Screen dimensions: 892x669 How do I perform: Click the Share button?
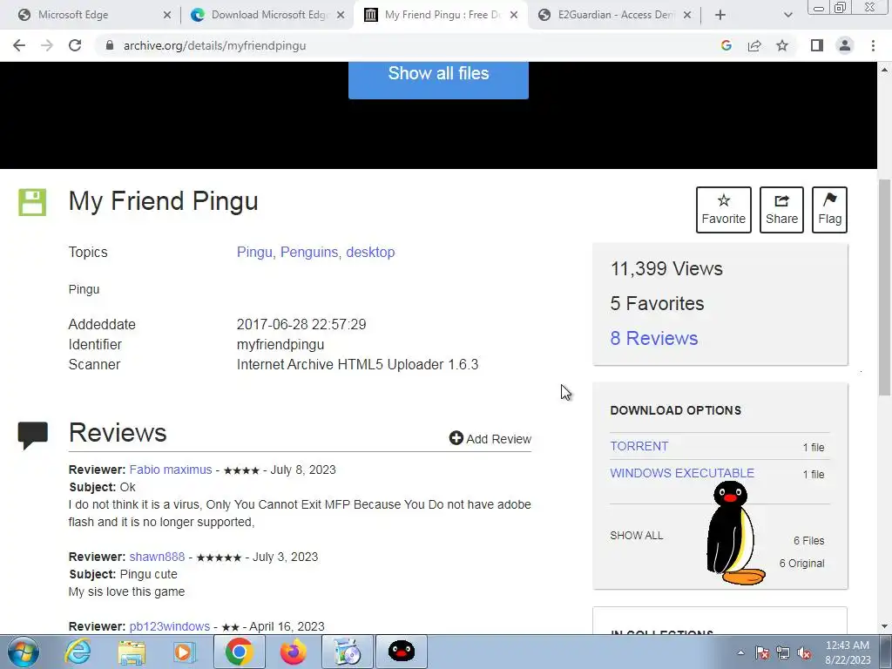point(781,209)
